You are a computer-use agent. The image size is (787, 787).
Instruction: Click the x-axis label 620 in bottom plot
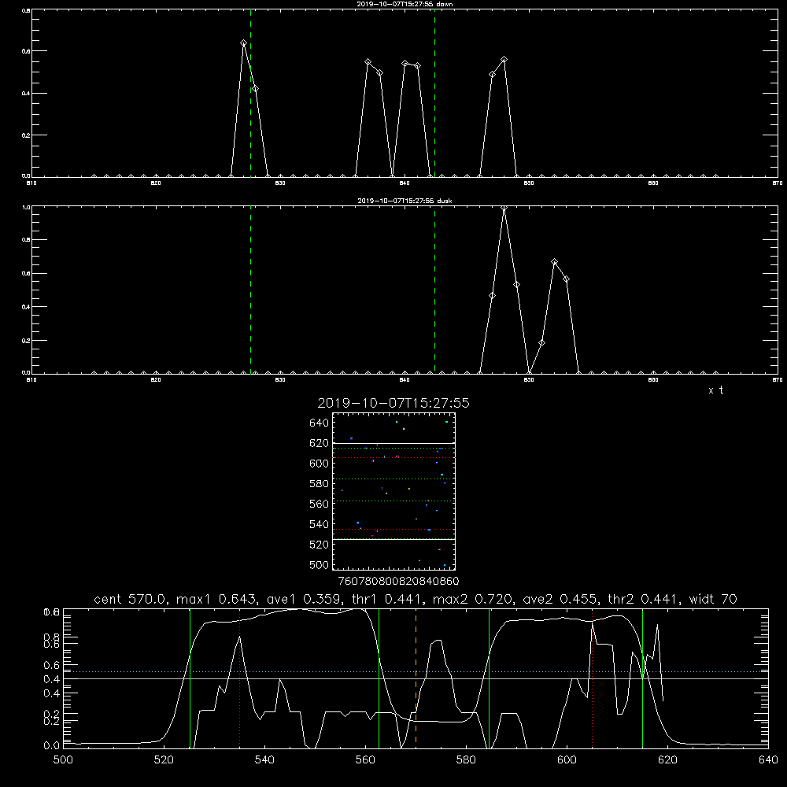click(667, 759)
